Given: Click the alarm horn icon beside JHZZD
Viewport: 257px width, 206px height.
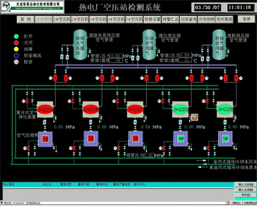Looking at the screenshot, I should coord(194,117).
